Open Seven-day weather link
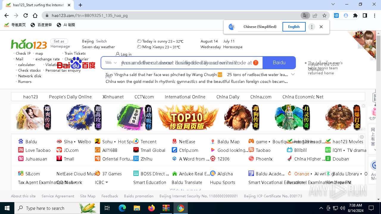 (x=99, y=47)
